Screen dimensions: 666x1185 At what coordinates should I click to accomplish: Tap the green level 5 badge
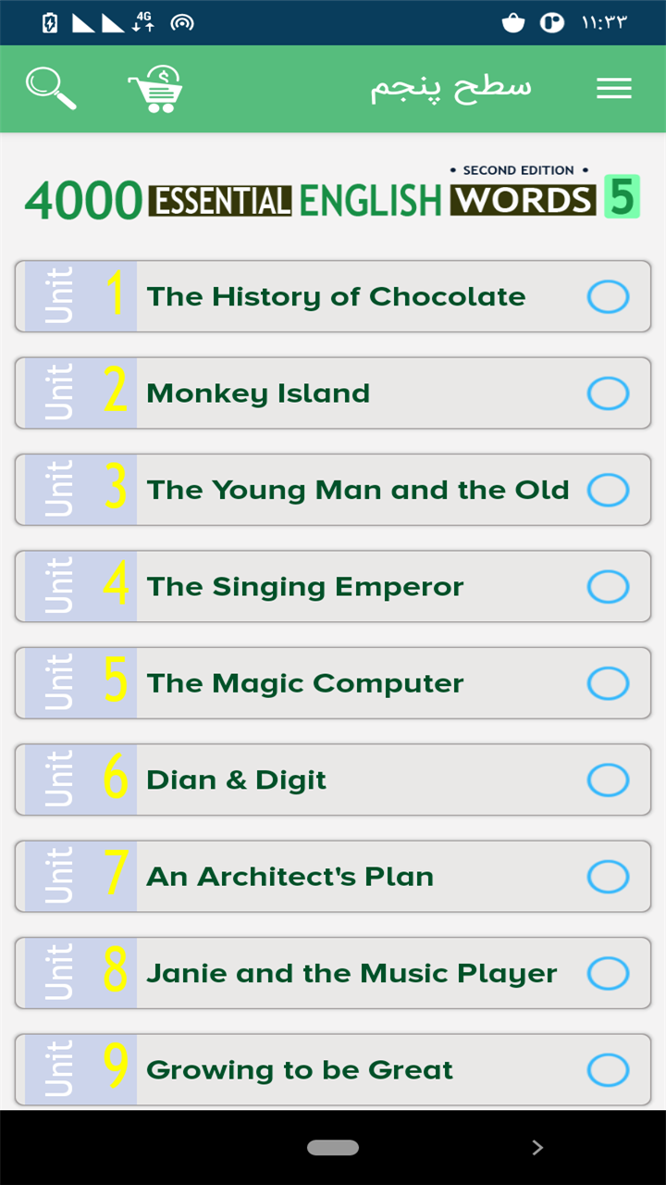(x=622, y=197)
